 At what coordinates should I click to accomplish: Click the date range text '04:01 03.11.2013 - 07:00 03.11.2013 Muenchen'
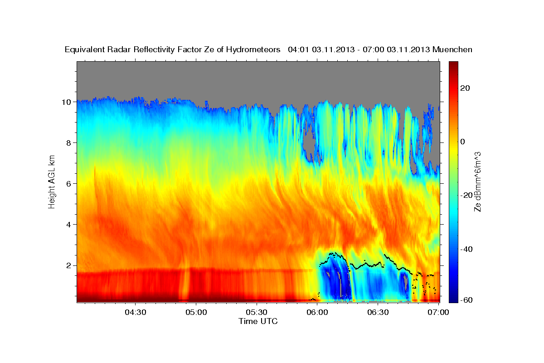(380, 50)
